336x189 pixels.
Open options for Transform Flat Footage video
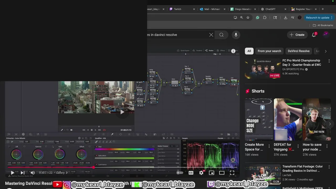click(329, 167)
